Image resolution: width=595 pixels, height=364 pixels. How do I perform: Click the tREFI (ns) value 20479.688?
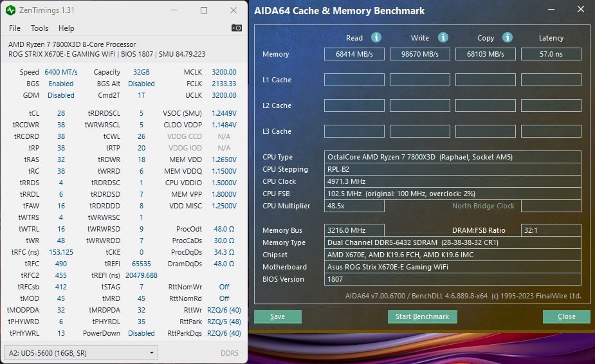[141, 275]
